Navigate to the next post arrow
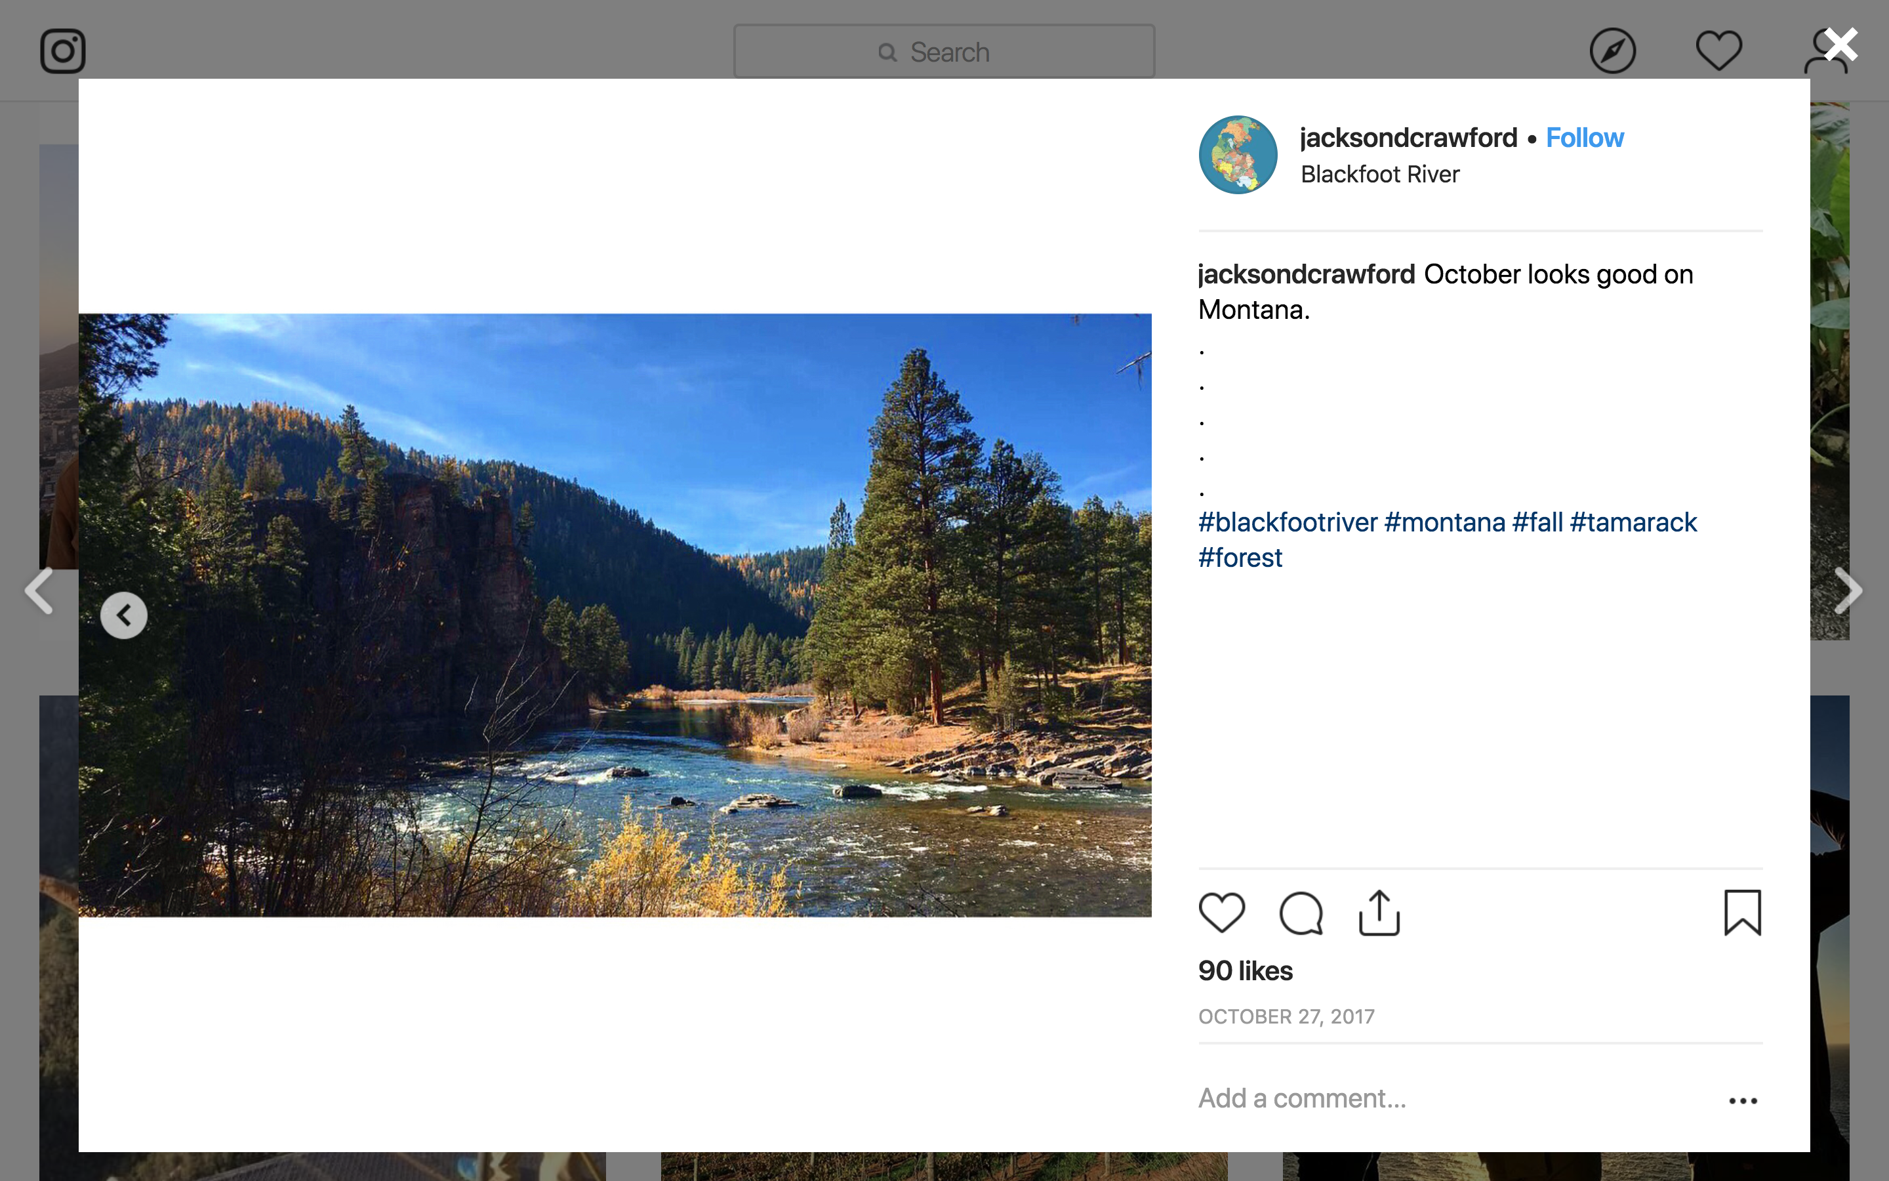 click(x=1848, y=590)
